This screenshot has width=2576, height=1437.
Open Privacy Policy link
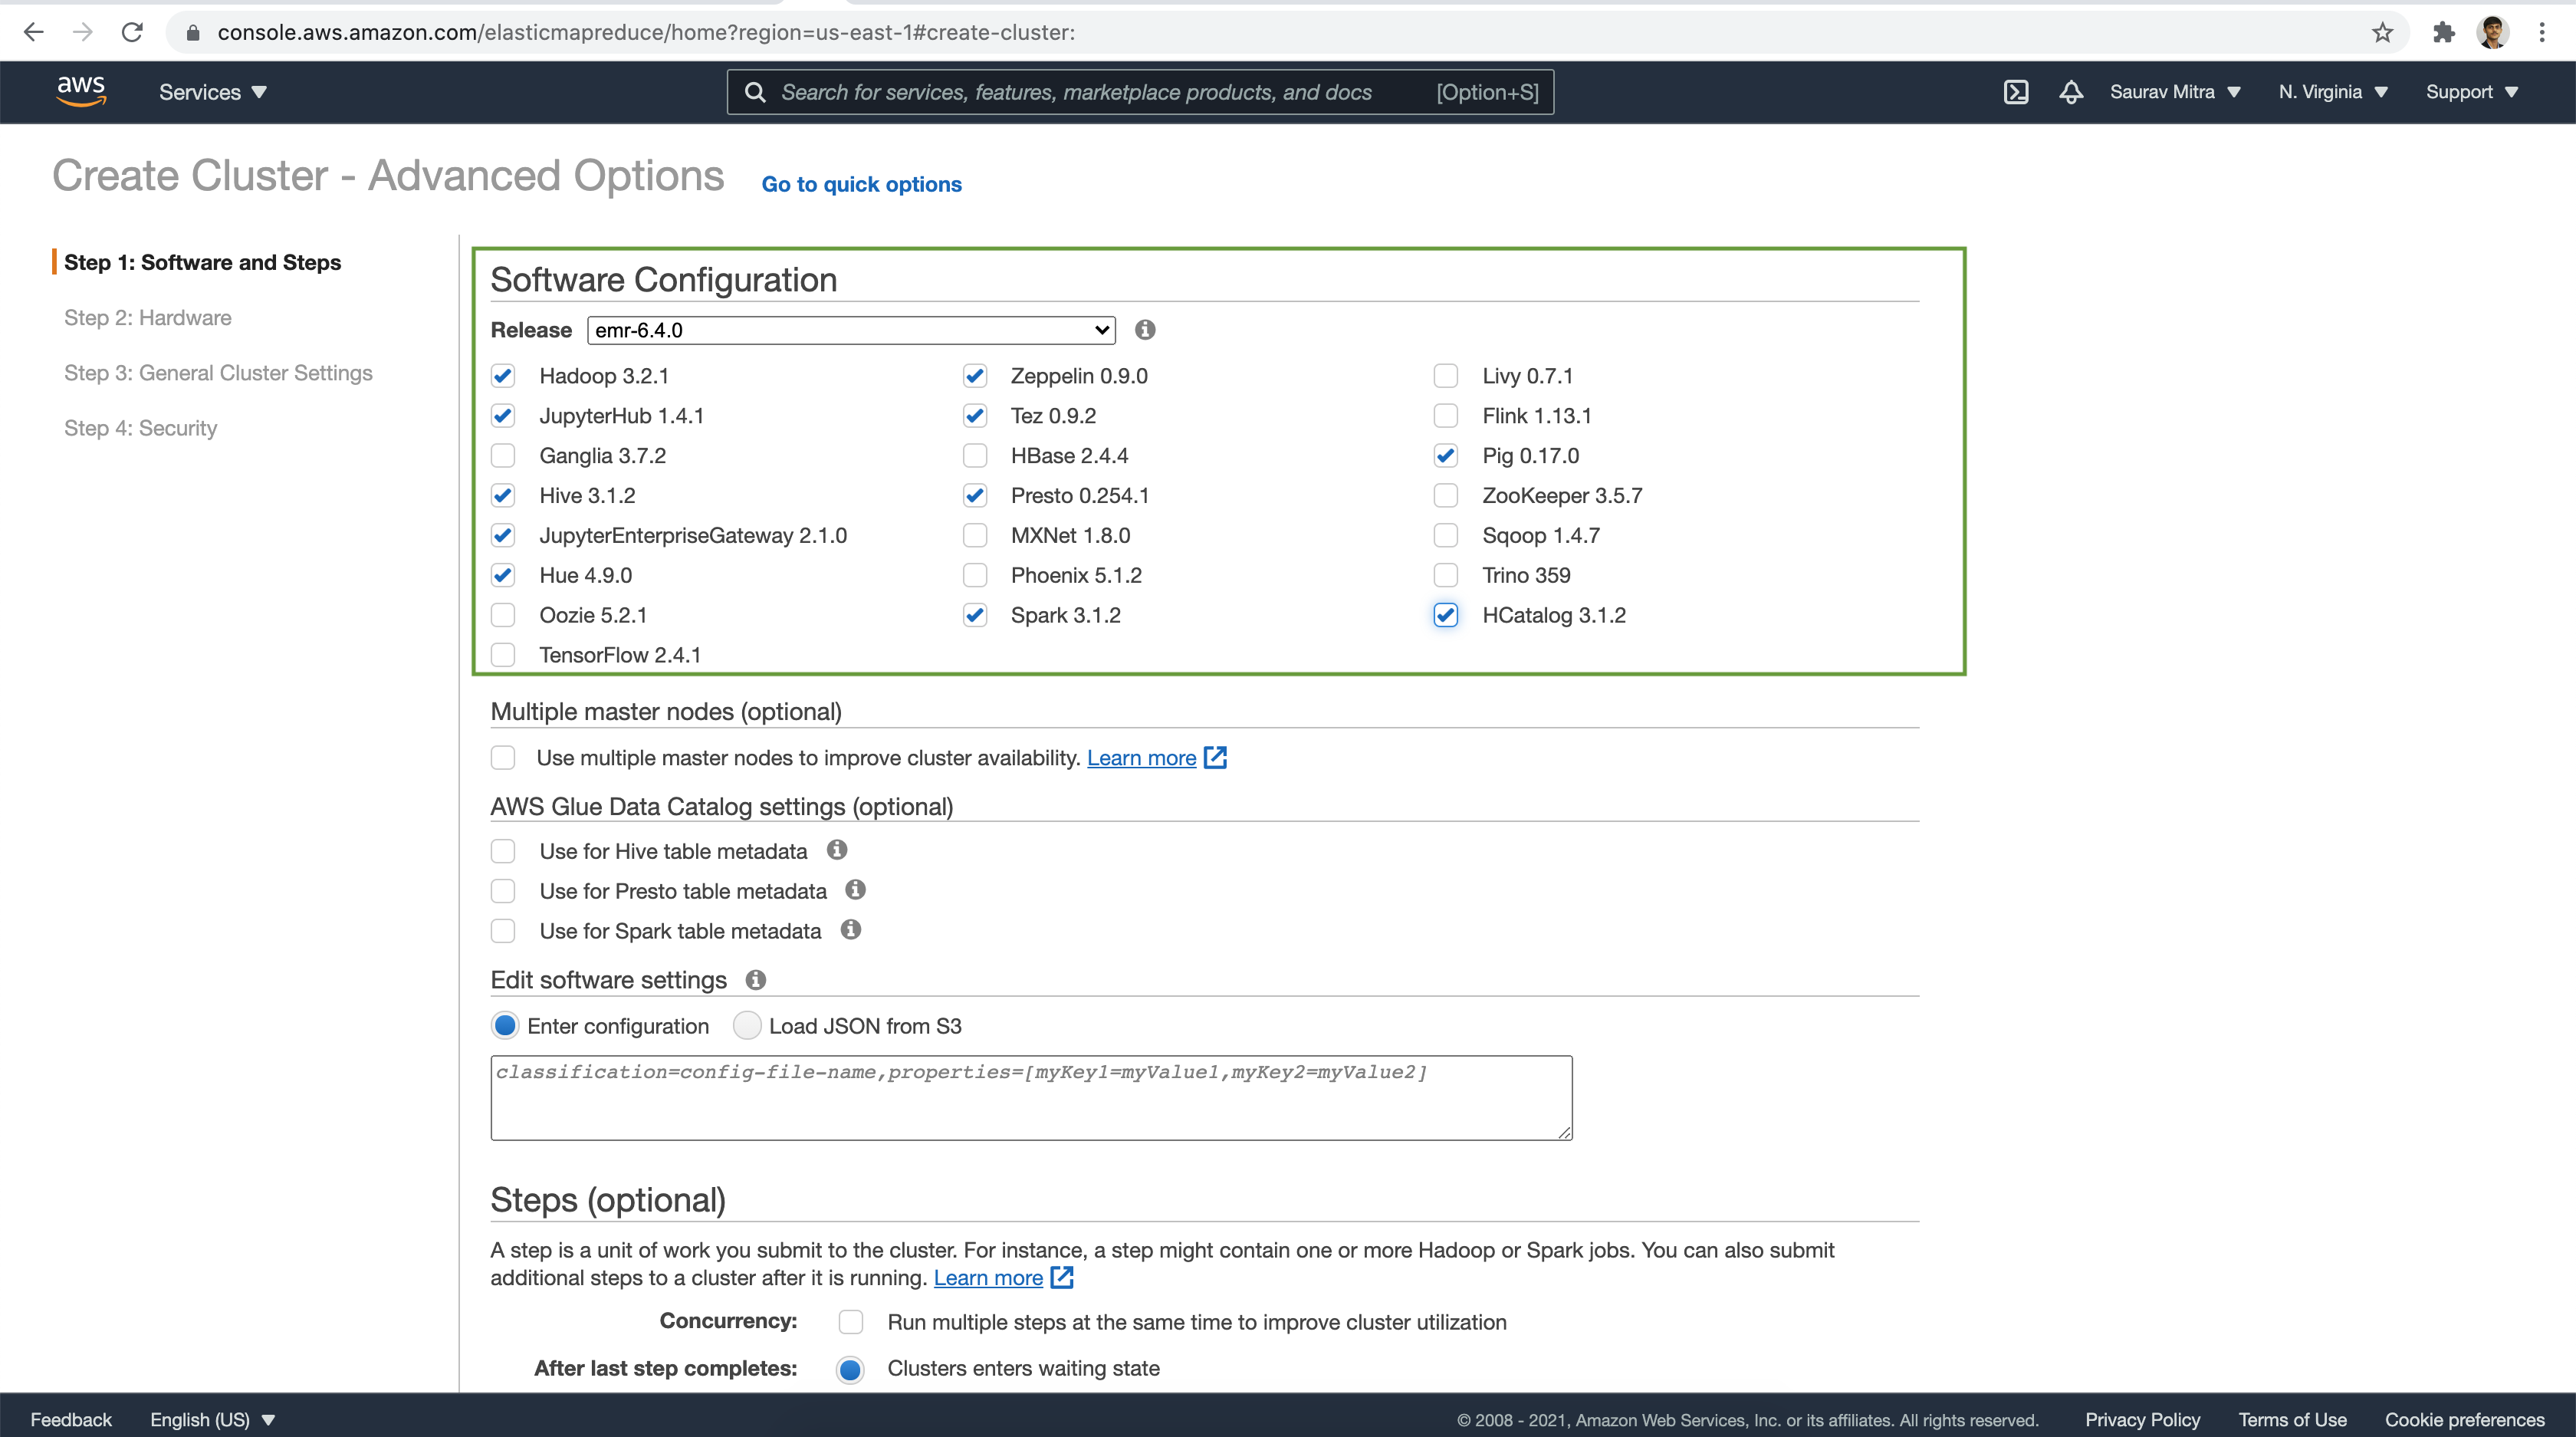[2142, 1419]
